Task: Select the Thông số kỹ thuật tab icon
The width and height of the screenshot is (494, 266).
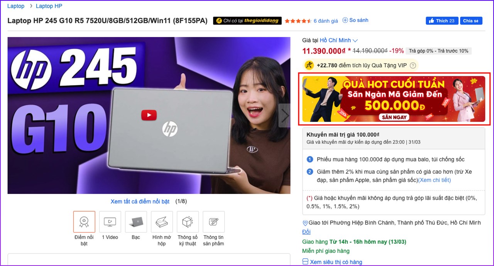Action: point(188,222)
